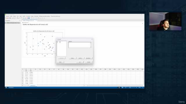Open the Calc menu
186x104 pixels.
point(18,16)
